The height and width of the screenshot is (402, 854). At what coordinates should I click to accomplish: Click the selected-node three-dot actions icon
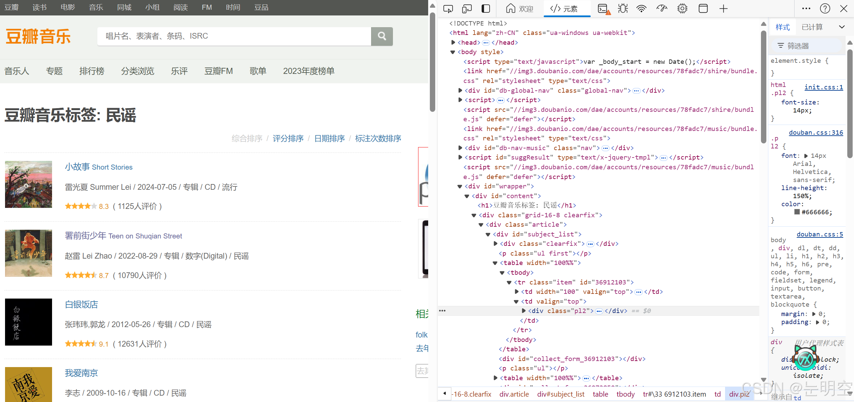coord(442,311)
